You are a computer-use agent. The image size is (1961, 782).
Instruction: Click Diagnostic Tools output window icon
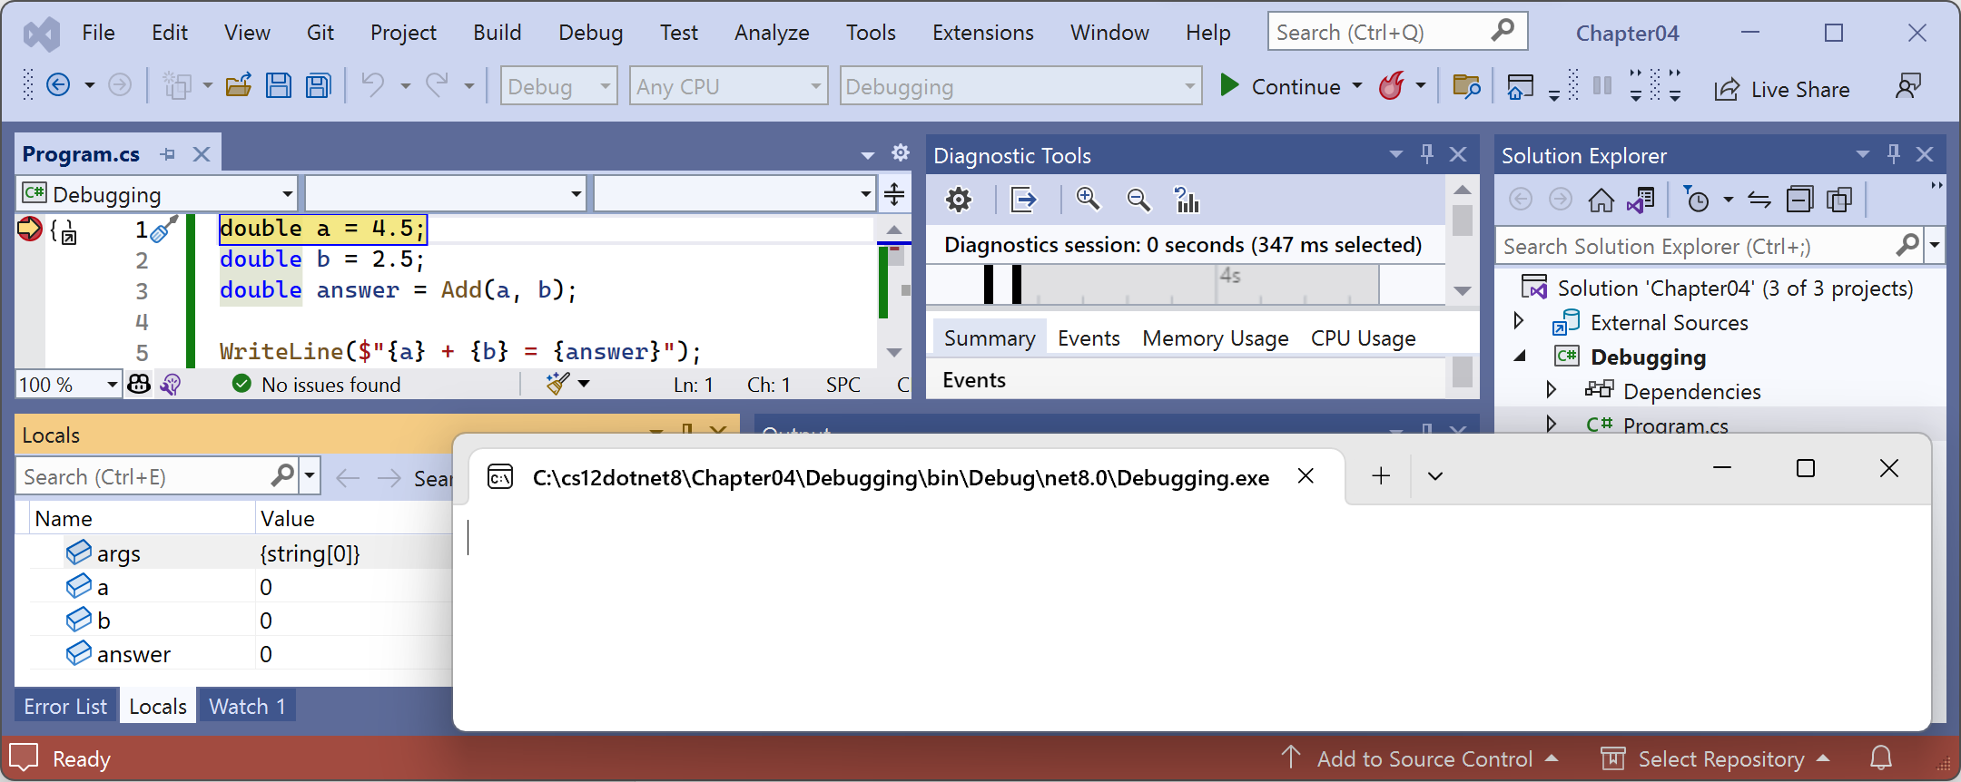1023,200
